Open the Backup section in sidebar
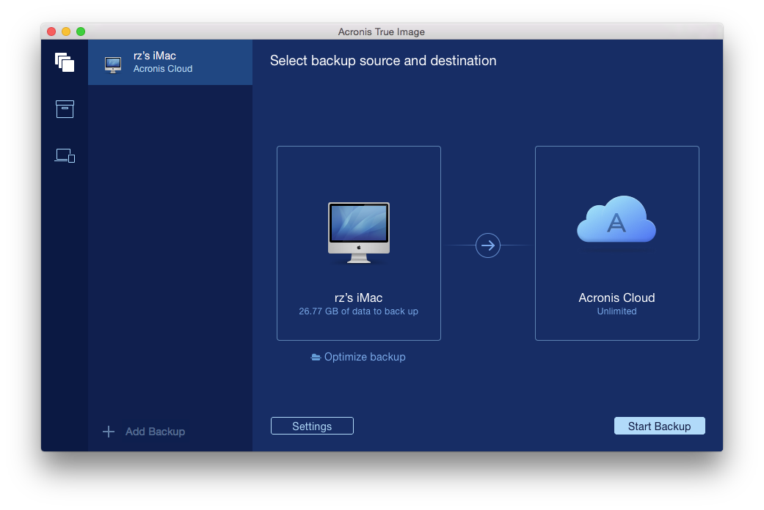The width and height of the screenshot is (764, 510). [65, 62]
